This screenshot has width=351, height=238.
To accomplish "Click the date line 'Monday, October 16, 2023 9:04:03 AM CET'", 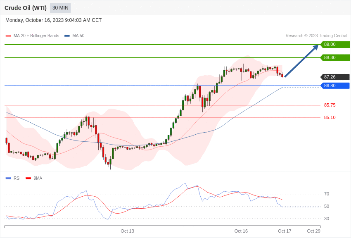I will (54, 20).
